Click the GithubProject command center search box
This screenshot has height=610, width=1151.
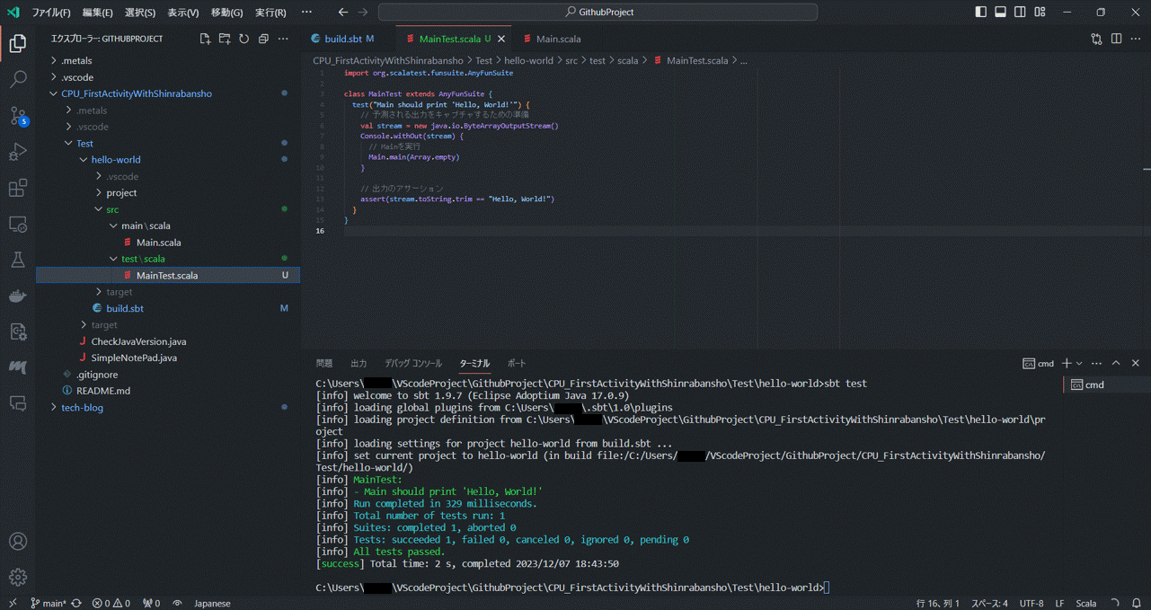click(598, 13)
